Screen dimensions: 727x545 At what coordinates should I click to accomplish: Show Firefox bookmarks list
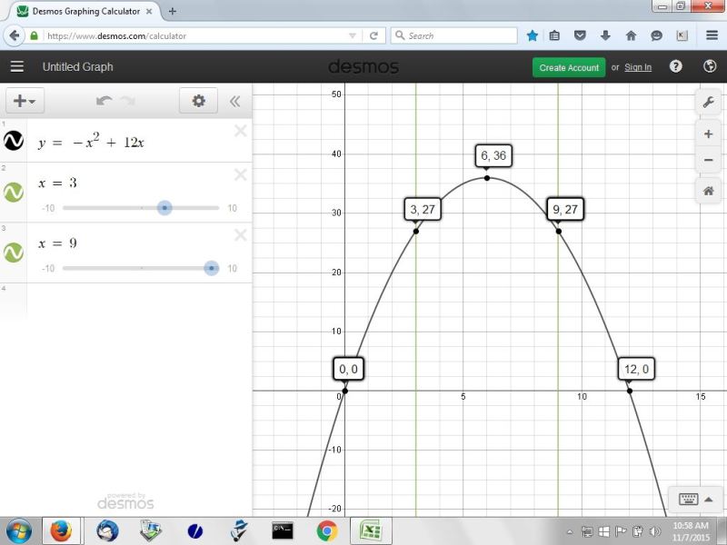(554, 35)
